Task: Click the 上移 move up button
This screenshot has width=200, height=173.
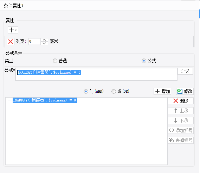Action: pyautogui.click(x=181, y=111)
